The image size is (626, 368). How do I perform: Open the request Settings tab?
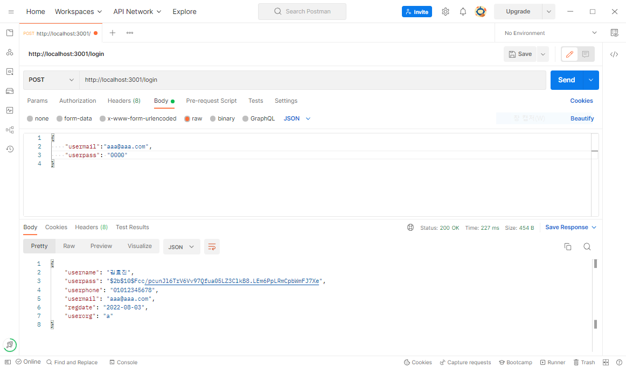tap(286, 101)
